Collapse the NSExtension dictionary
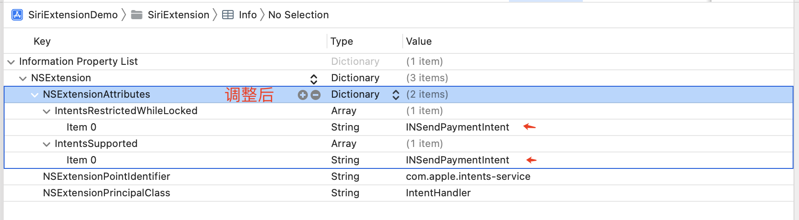 tap(23, 79)
